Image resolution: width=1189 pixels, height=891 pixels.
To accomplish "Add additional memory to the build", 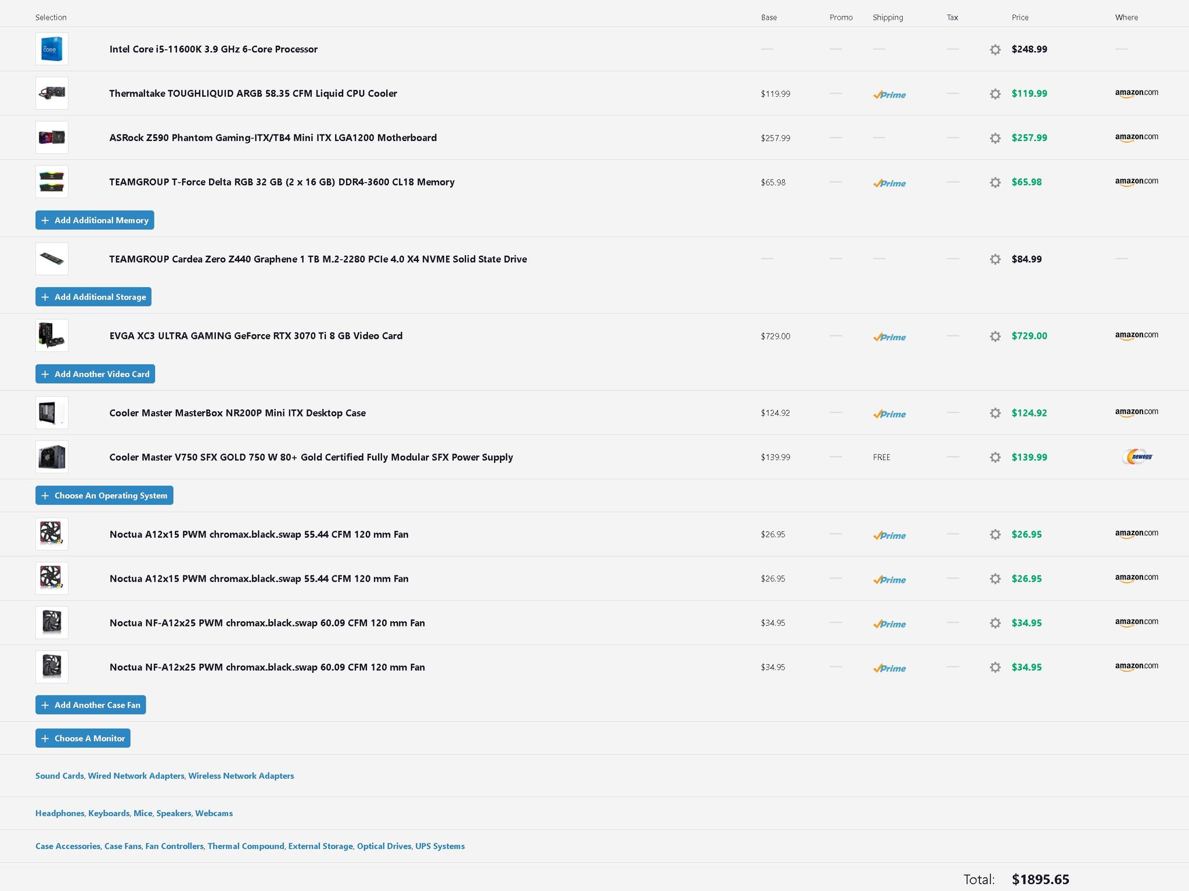I will point(95,220).
